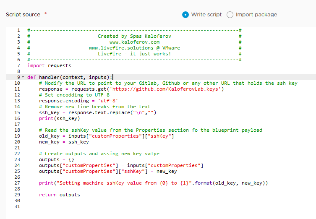Click the Script source label

pos(23,15)
